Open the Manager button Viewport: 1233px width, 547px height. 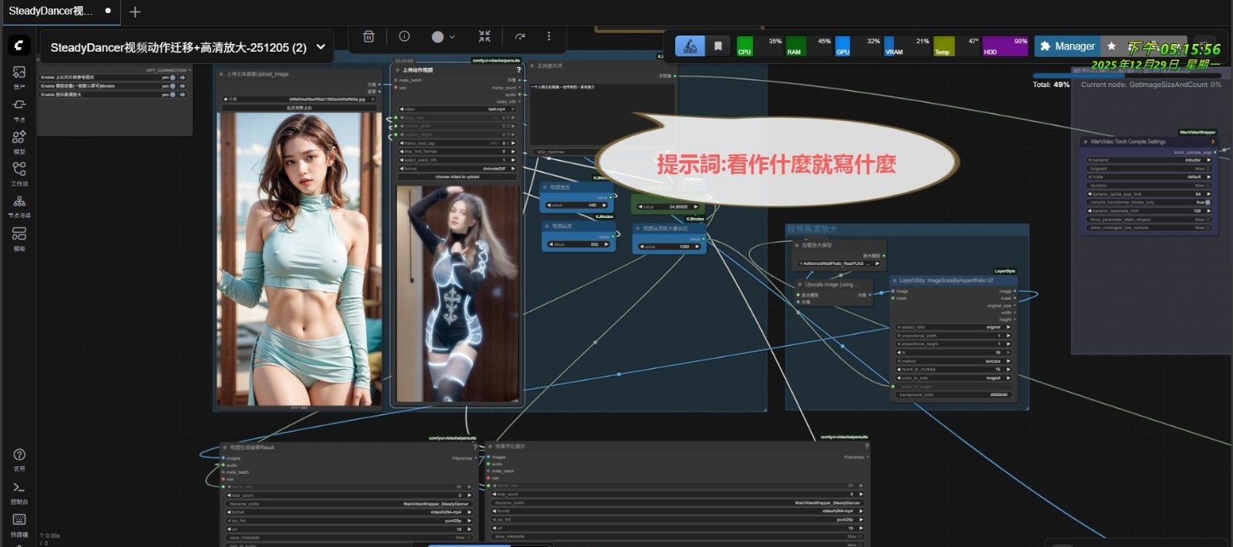pyautogui.click(x=1067, y=46)
